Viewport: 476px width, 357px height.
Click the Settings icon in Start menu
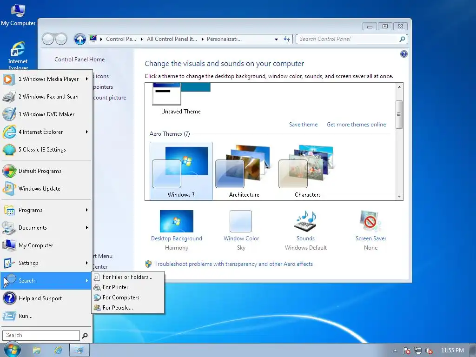pyautogui.click(x=8, y=263)
